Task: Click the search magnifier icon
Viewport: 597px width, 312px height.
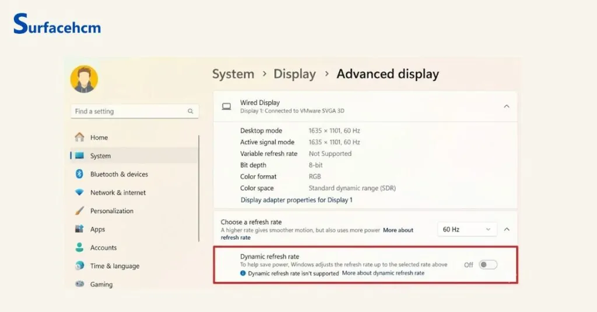Action: point(191,111)
